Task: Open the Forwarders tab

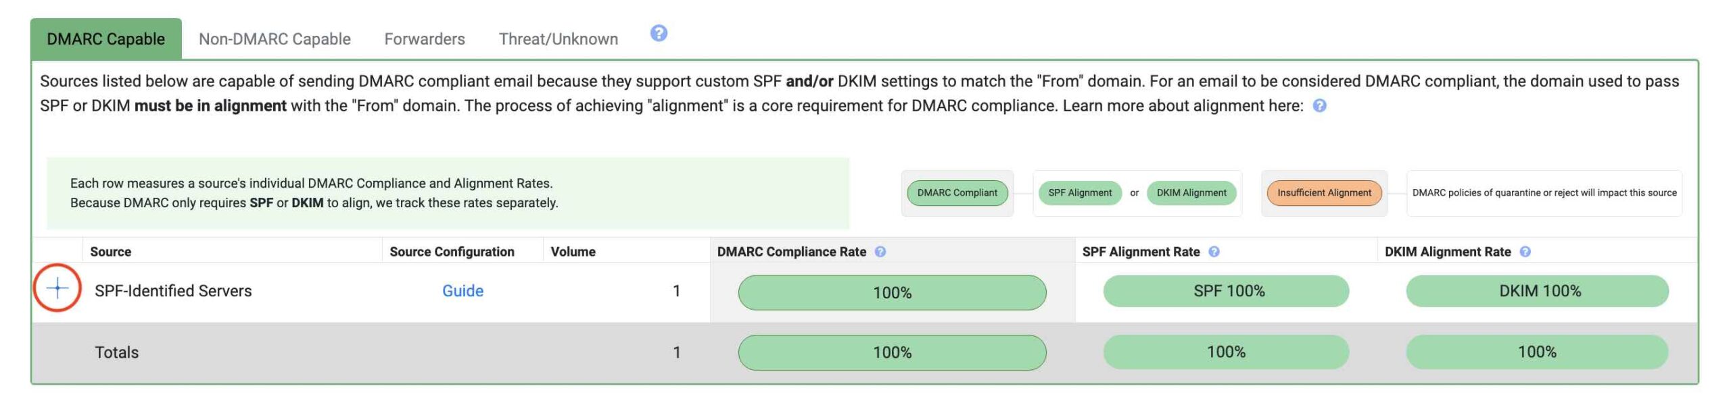Action: point(425,39)
